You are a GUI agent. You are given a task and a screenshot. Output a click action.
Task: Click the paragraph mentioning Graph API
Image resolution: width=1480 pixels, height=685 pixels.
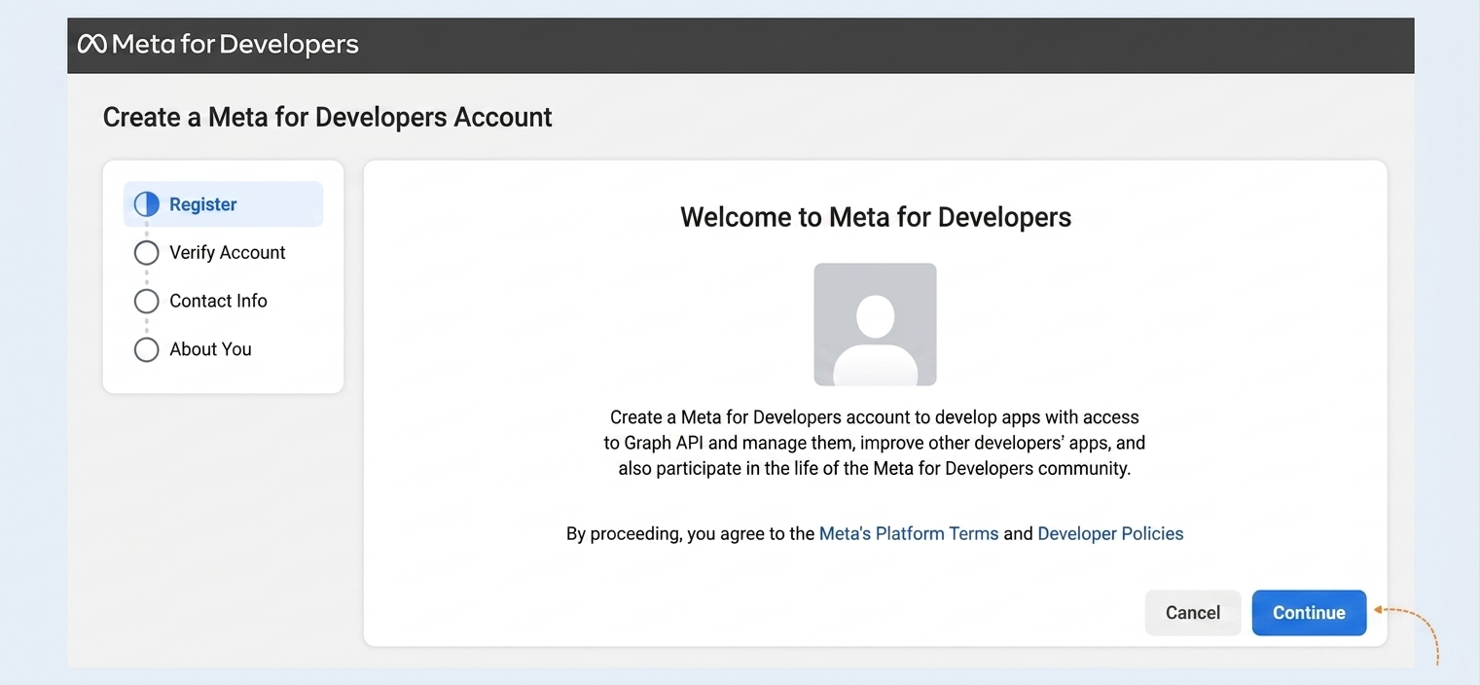pyautogui.click(x=875, y=443)
